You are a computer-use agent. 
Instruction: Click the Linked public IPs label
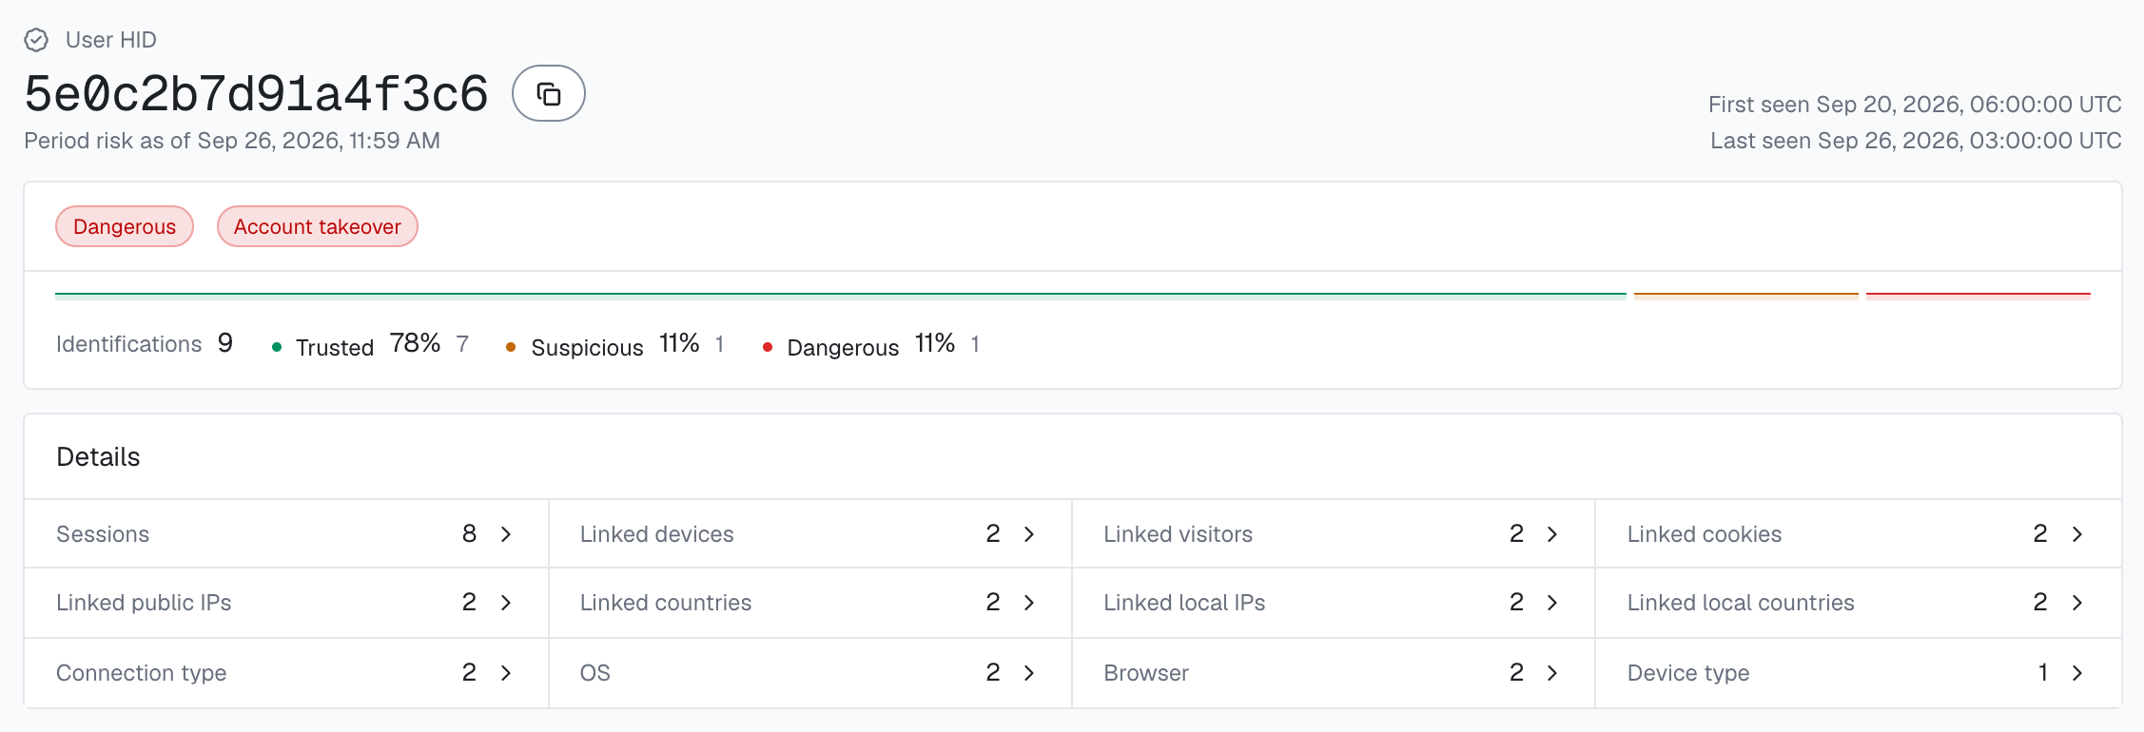click(144, 603)
